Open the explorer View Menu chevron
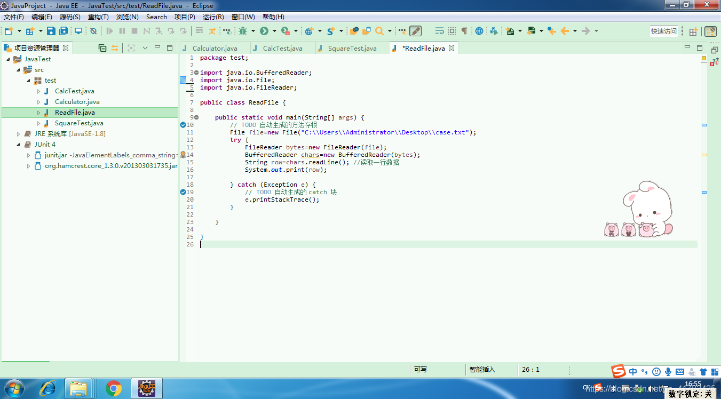The width and height of the screenshot is (721, 399). pos(145,48)
